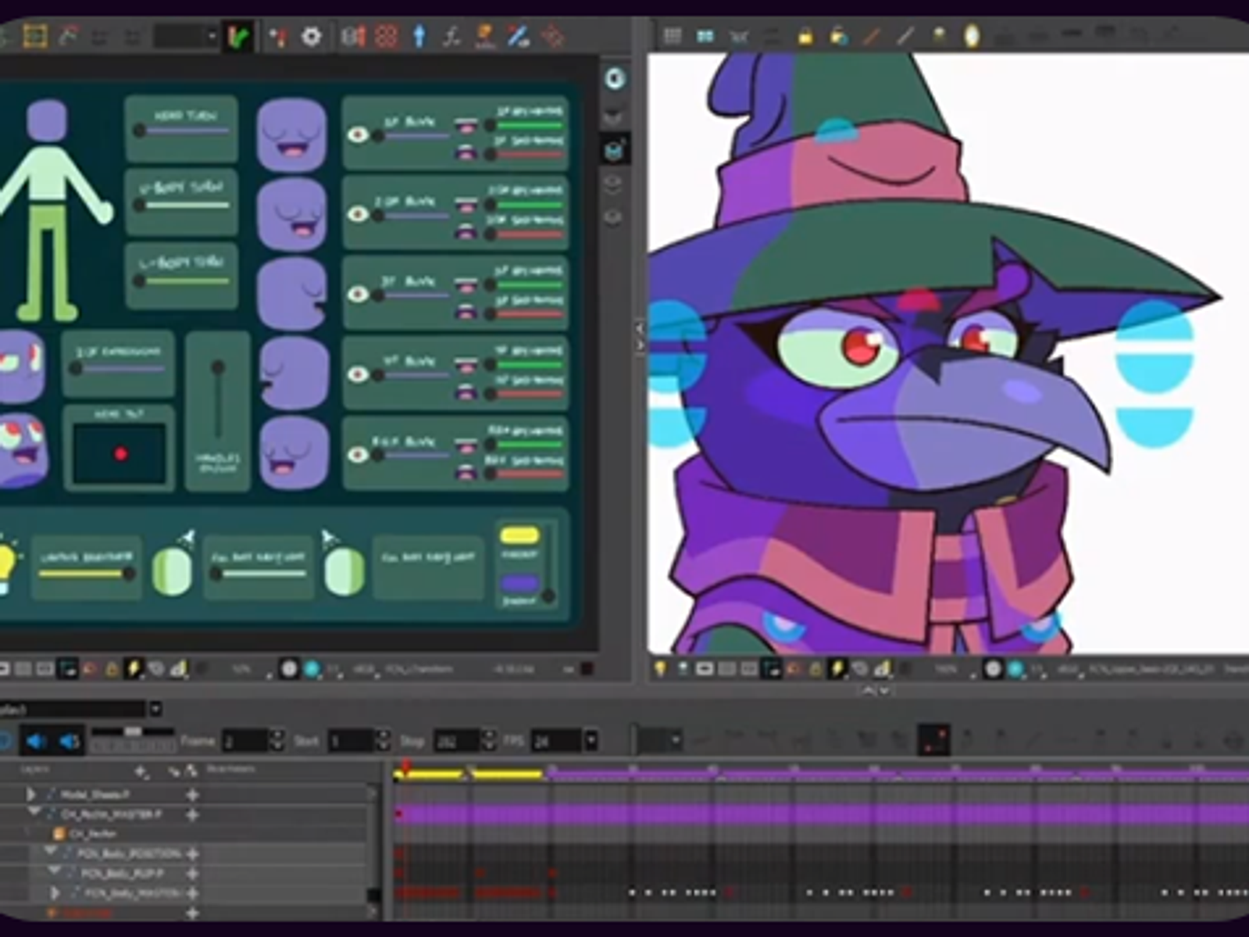Toggle eye icon in the fourth blink row
The width and height of the screenshot is (1249, 937).
point(358,374)
